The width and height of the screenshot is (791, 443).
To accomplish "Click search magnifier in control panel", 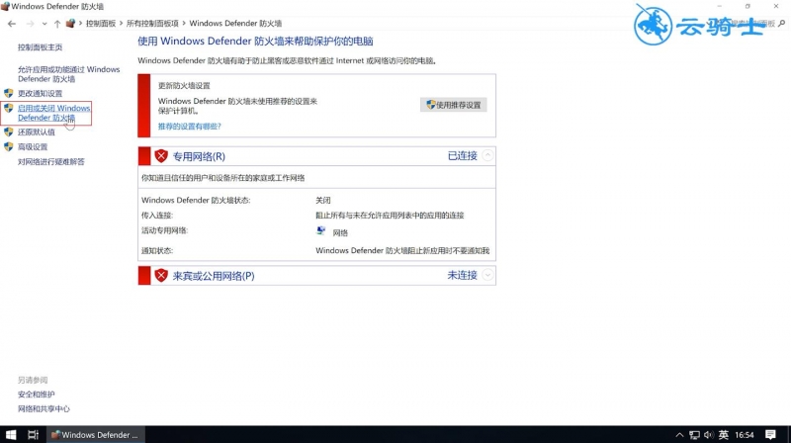I will (781, 23).
